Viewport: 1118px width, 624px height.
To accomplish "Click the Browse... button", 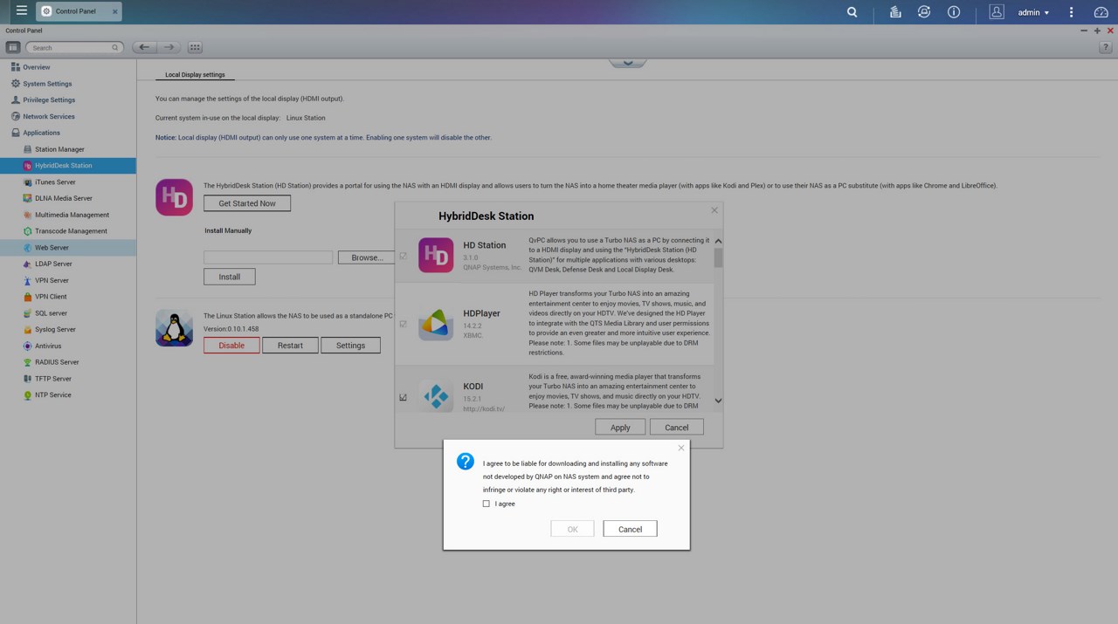I will (x=367, y=257).
